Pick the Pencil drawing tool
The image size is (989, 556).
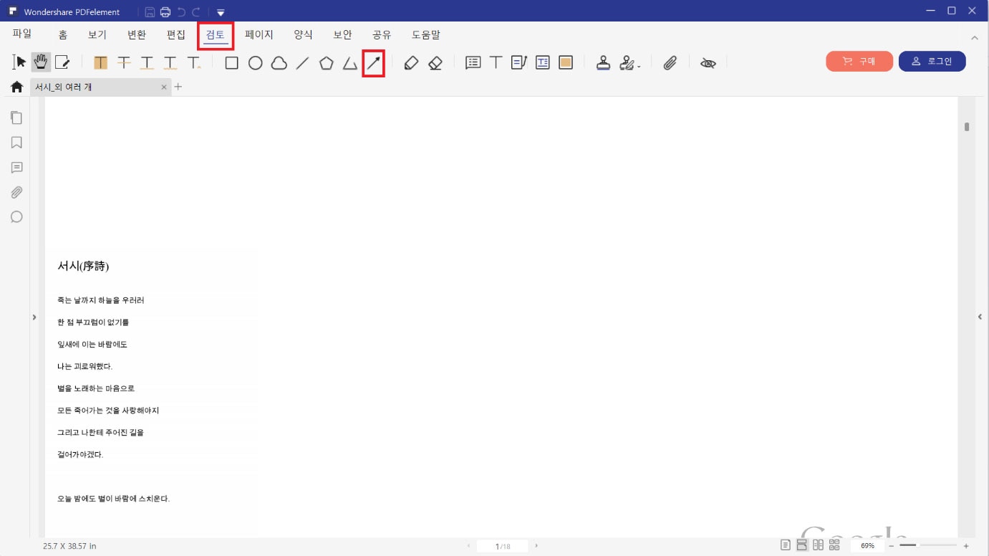[x=411, y=63]
